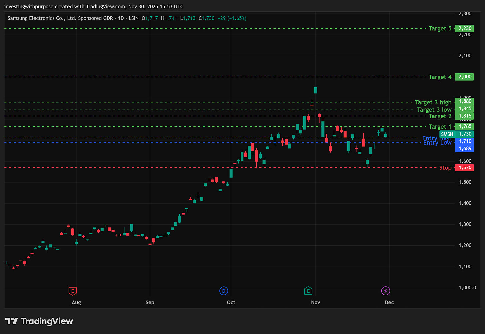This screenshot has width=485, height=334.
Task: Click the Target 1 price tag 1,765
Action: pos(465,126)
